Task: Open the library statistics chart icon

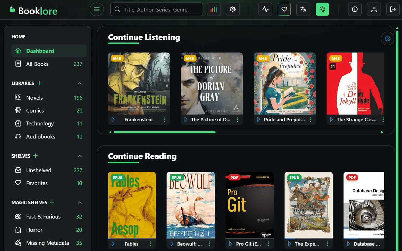Action: click(214, 9)
